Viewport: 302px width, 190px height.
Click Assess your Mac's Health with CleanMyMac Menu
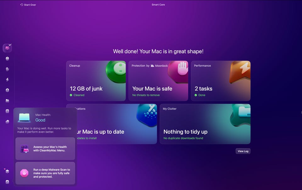tap(45, 149)
